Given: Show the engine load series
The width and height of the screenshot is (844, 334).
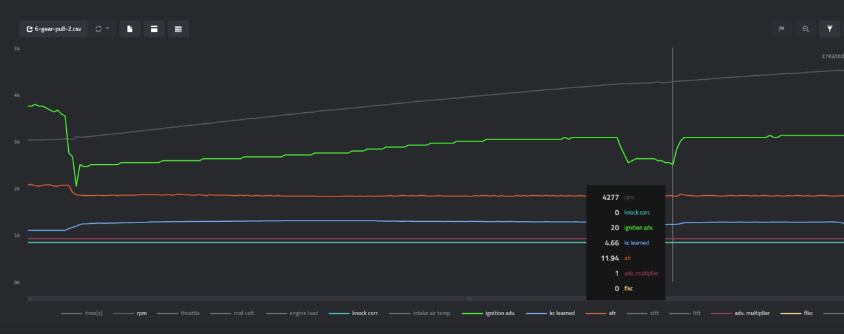Looking at the screenshot, I should pyautogui.click(x=303, y=313).
